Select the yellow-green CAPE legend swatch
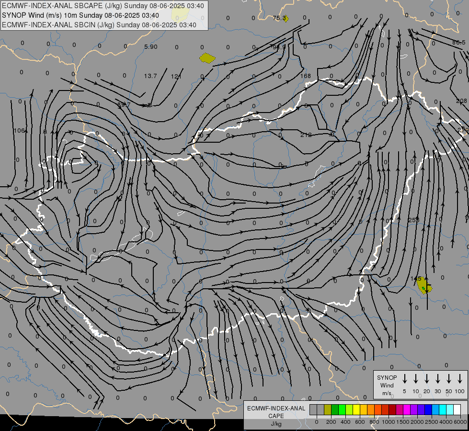Image resolution: width=469 pixels, height=431 pixels. 349,409
